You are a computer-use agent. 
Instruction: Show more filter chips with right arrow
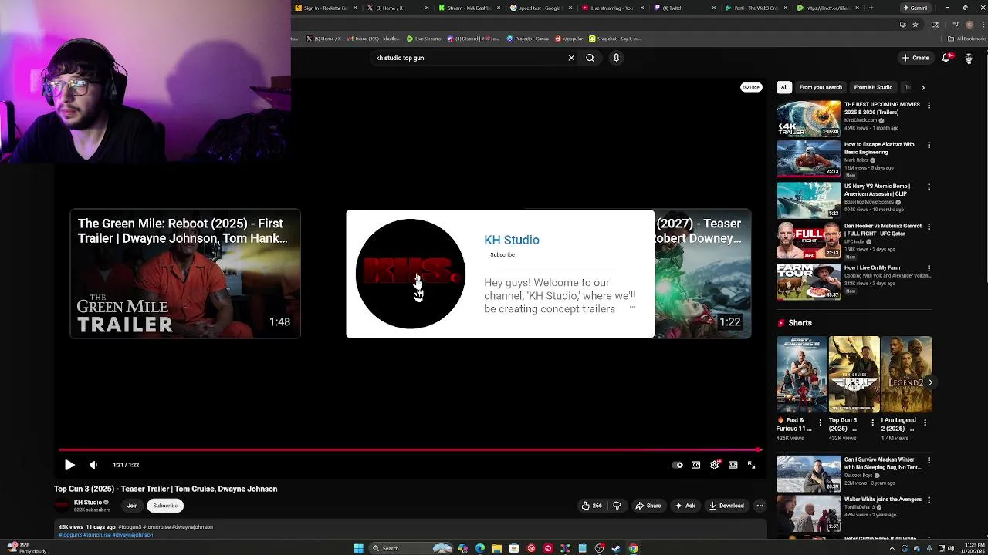pos(922,88)
